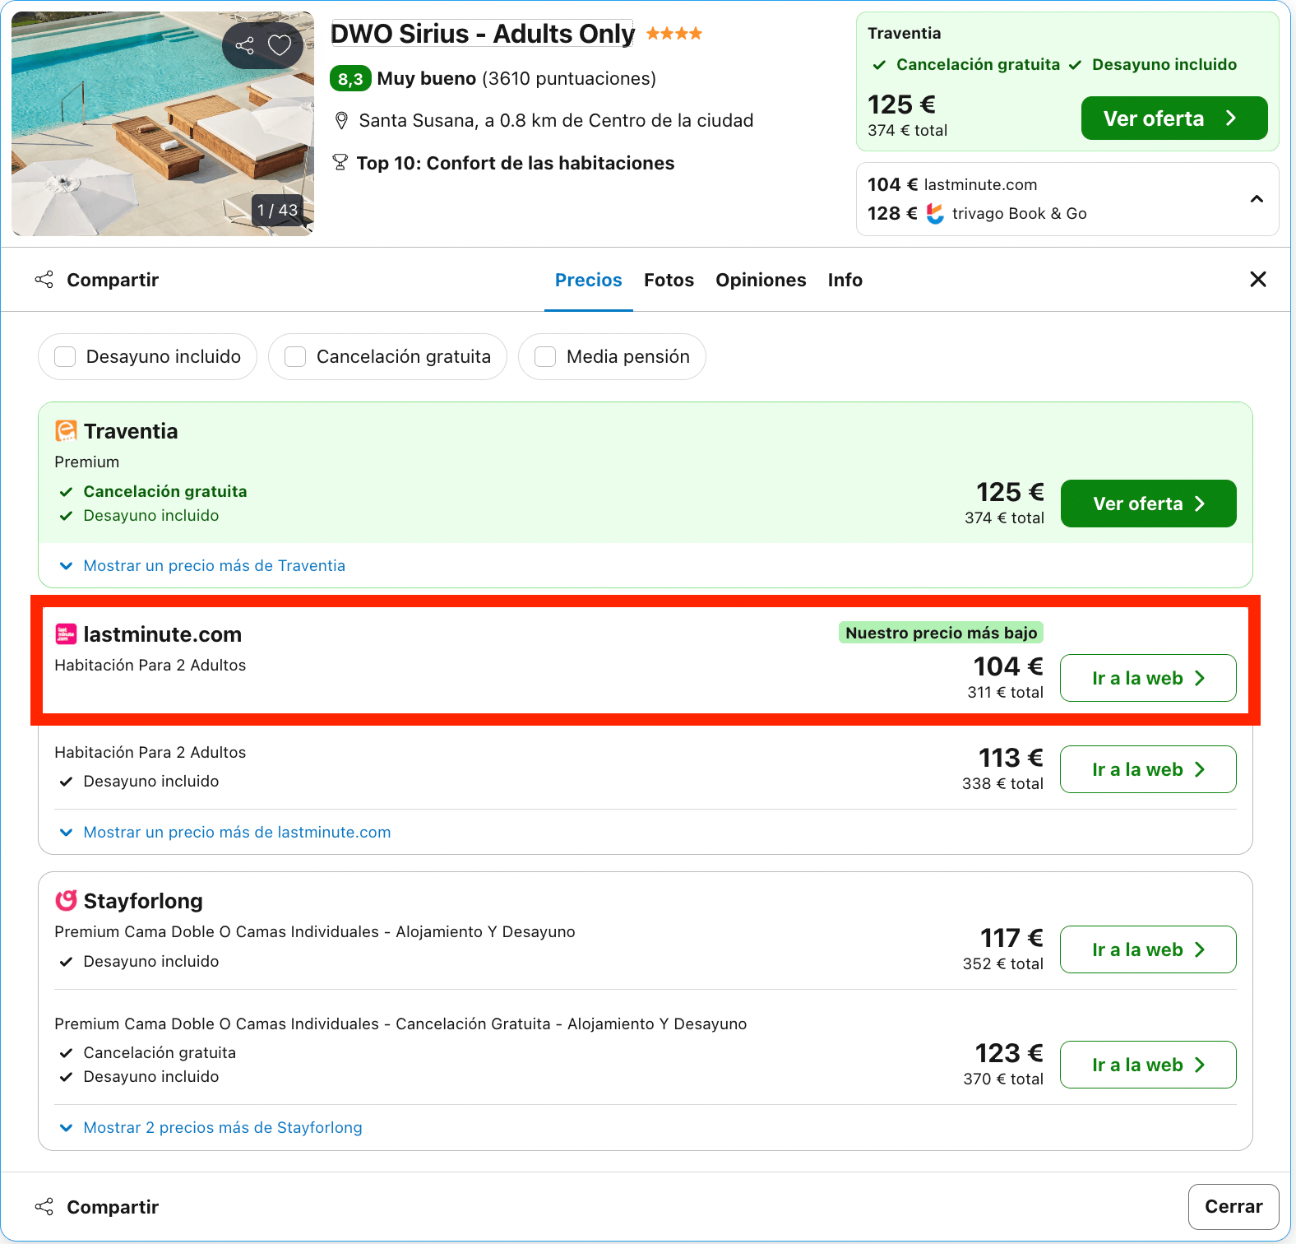Screen dimensions: 1296x1244
Task: Click the 338 € total text
Action: pos(1003,784)
